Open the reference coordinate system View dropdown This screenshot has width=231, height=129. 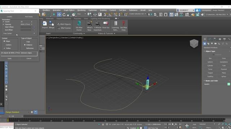pos(81,14)
